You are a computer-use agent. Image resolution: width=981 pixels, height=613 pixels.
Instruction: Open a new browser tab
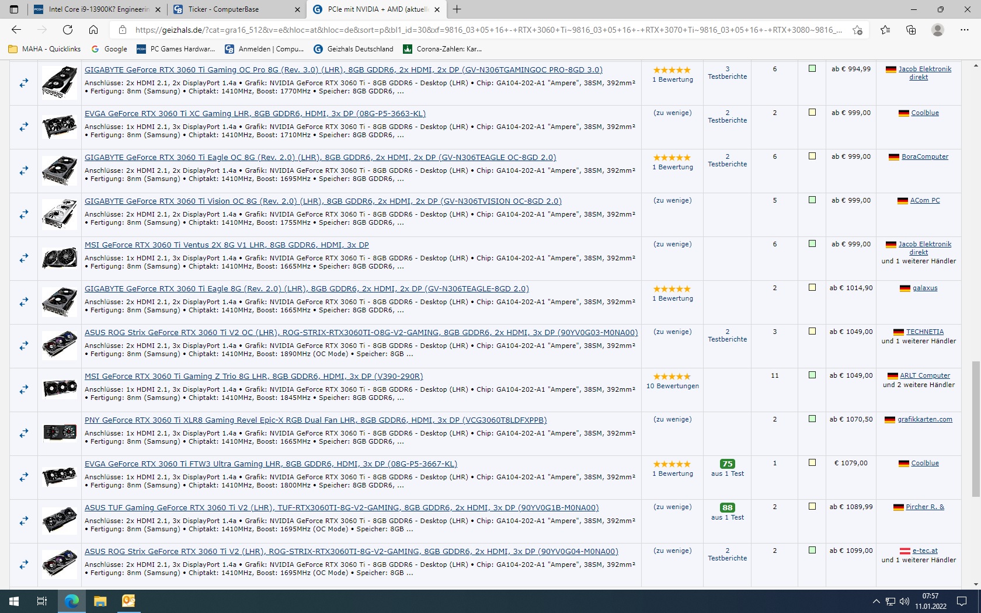457,9
